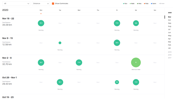Click the red today marker under Mon

pyautogui.click(x=41, y=13)
